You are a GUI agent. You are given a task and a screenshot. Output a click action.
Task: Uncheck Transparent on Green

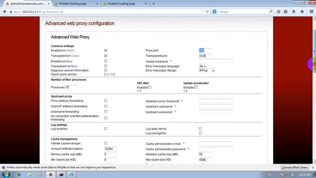pos(106,56)
